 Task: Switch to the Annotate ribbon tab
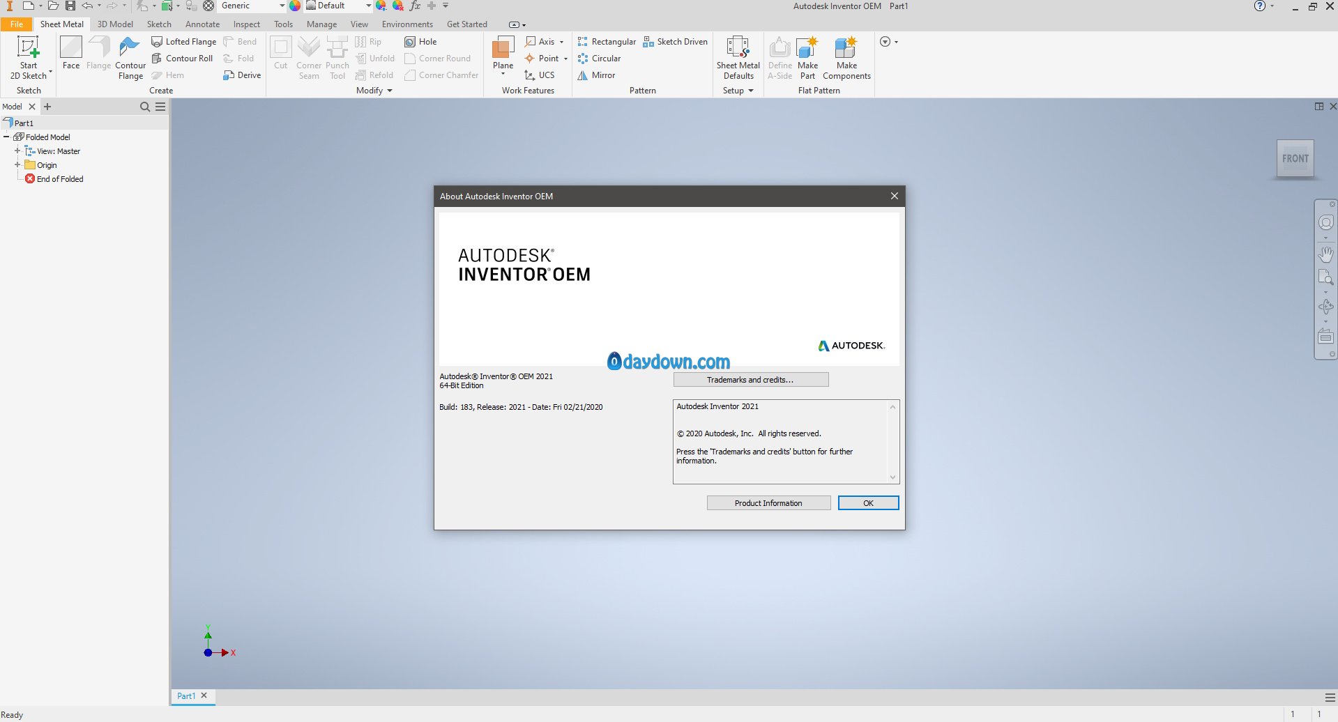[202, 24]
